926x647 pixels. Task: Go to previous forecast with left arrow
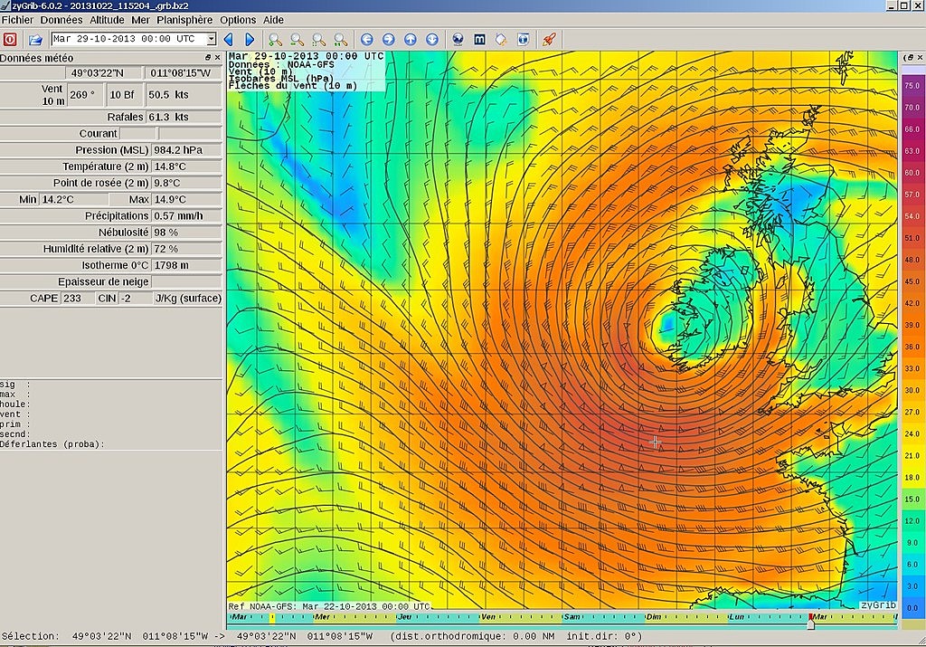pyautogui.click(x=229, y=40)
